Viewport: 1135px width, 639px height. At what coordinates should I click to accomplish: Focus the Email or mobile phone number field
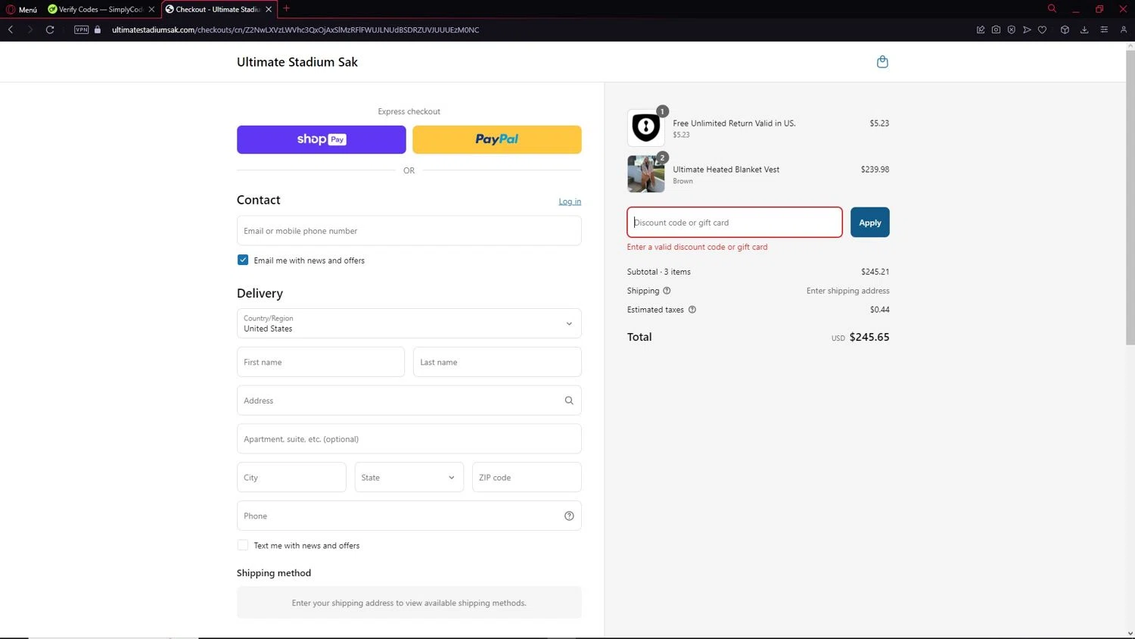pyautogui.click(x=409, y=231)
